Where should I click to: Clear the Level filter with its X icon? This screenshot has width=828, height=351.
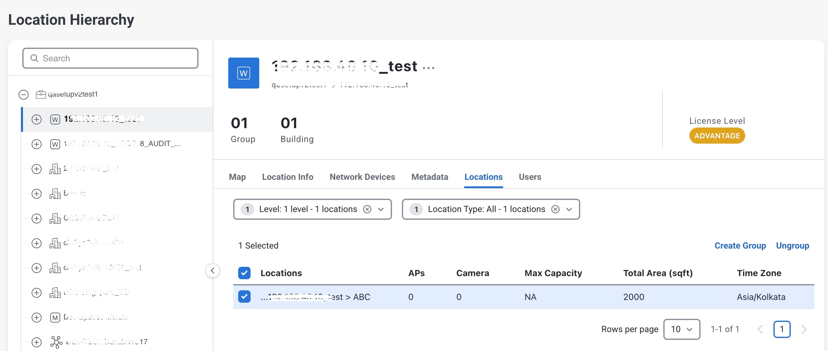367,209
